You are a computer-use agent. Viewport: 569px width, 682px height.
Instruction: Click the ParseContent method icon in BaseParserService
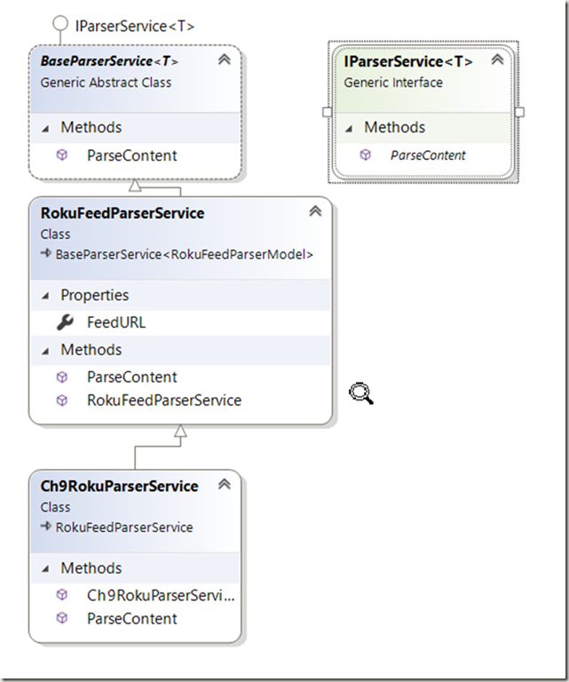[x=62, y=155]
